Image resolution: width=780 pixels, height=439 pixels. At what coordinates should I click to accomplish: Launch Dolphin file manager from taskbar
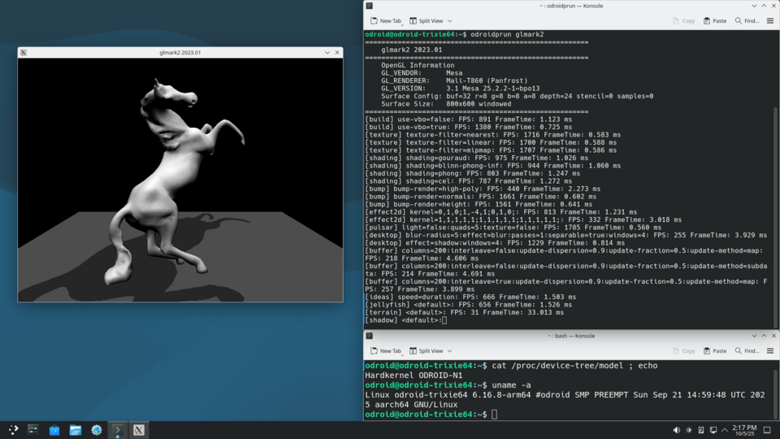(x=76, y=429)
